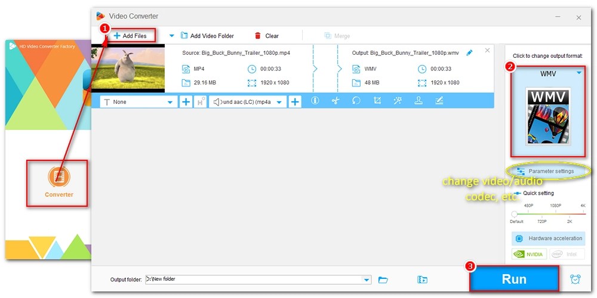Select the Big Buck Bunny video thumbnail
597x298 pixels.
(128, 69)
